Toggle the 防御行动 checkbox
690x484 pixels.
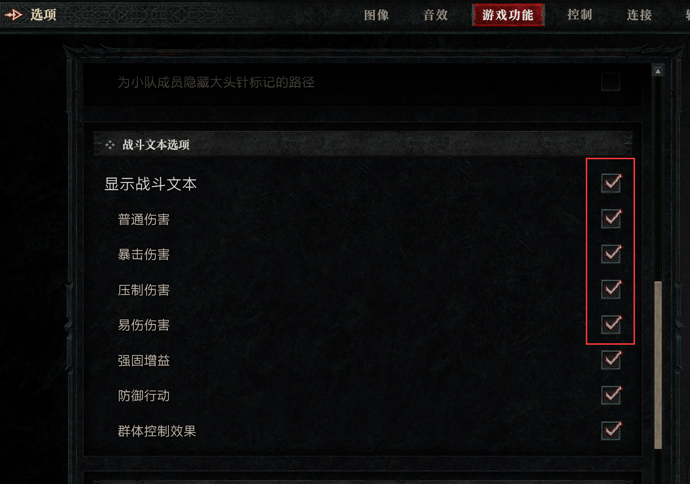click(x=611, y=395)
